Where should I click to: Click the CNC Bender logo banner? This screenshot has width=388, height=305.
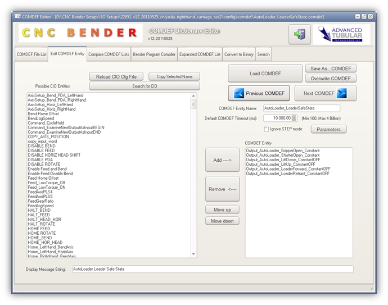point(80,33)
